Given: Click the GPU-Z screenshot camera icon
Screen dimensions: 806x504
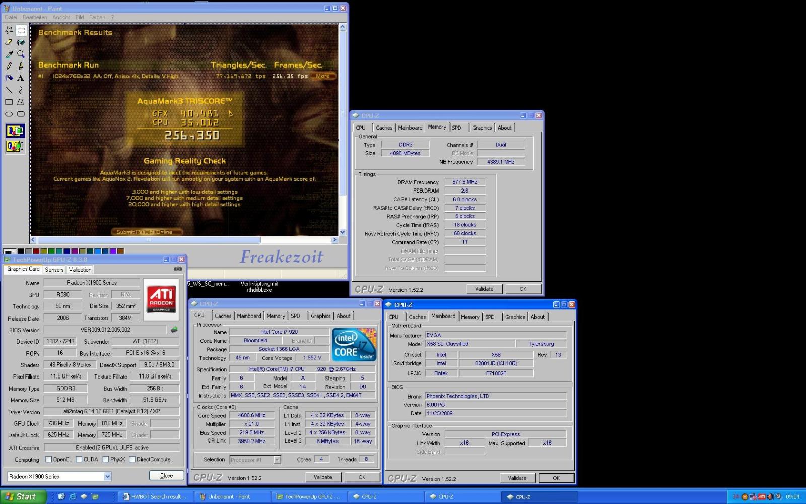Looking at the screenshot, I should pyautogui.click(x=177, y=269).
